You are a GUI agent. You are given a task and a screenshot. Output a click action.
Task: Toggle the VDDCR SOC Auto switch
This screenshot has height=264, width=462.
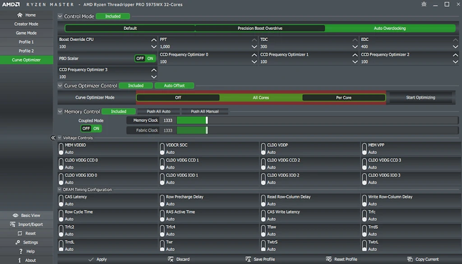(x=162, y=149)
